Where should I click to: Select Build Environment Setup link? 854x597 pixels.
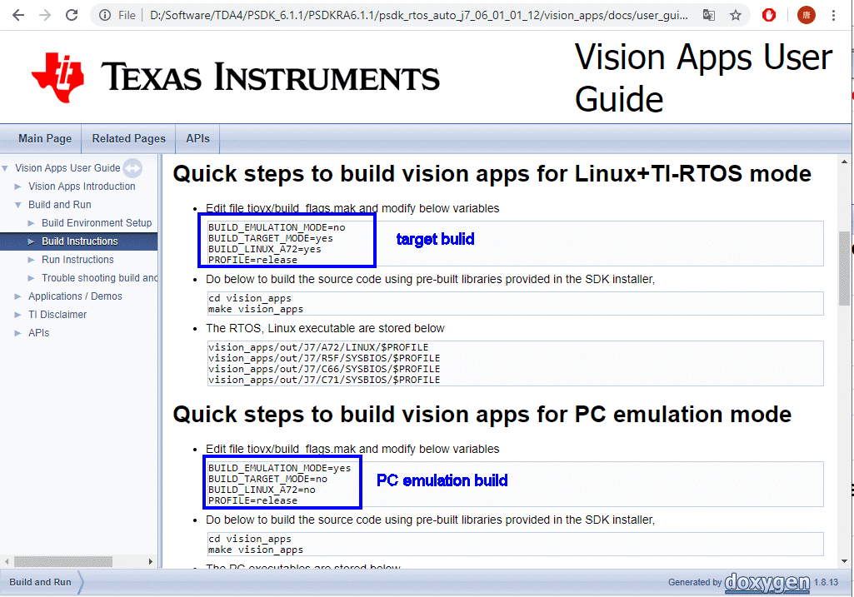(97, 223)
